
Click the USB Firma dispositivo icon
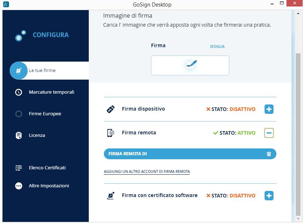pos(111,109)
